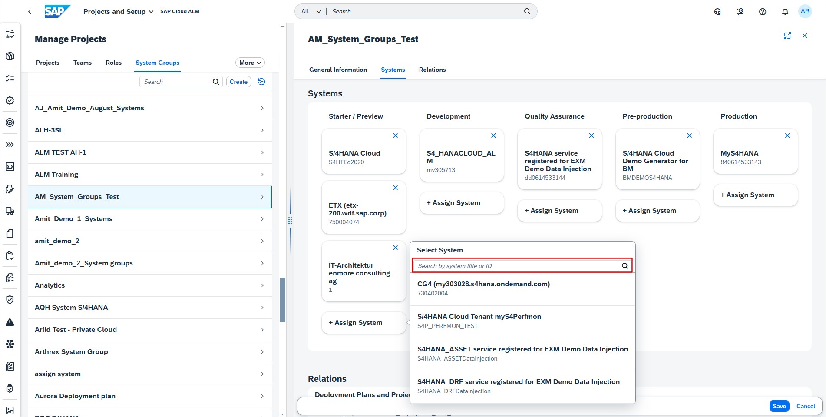Open the All search scope dropdown
Viewport: 826px width, 417px height.
pyautogui.click(x=311, y=12)
